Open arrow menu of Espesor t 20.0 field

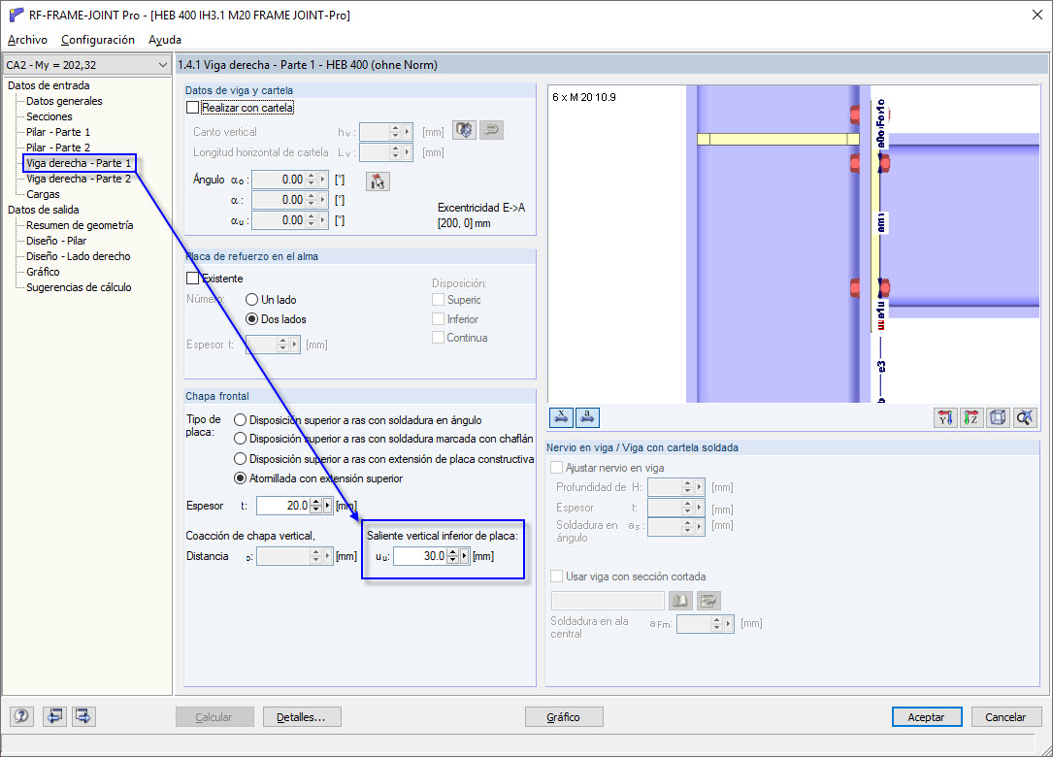(x=328, y=505)
